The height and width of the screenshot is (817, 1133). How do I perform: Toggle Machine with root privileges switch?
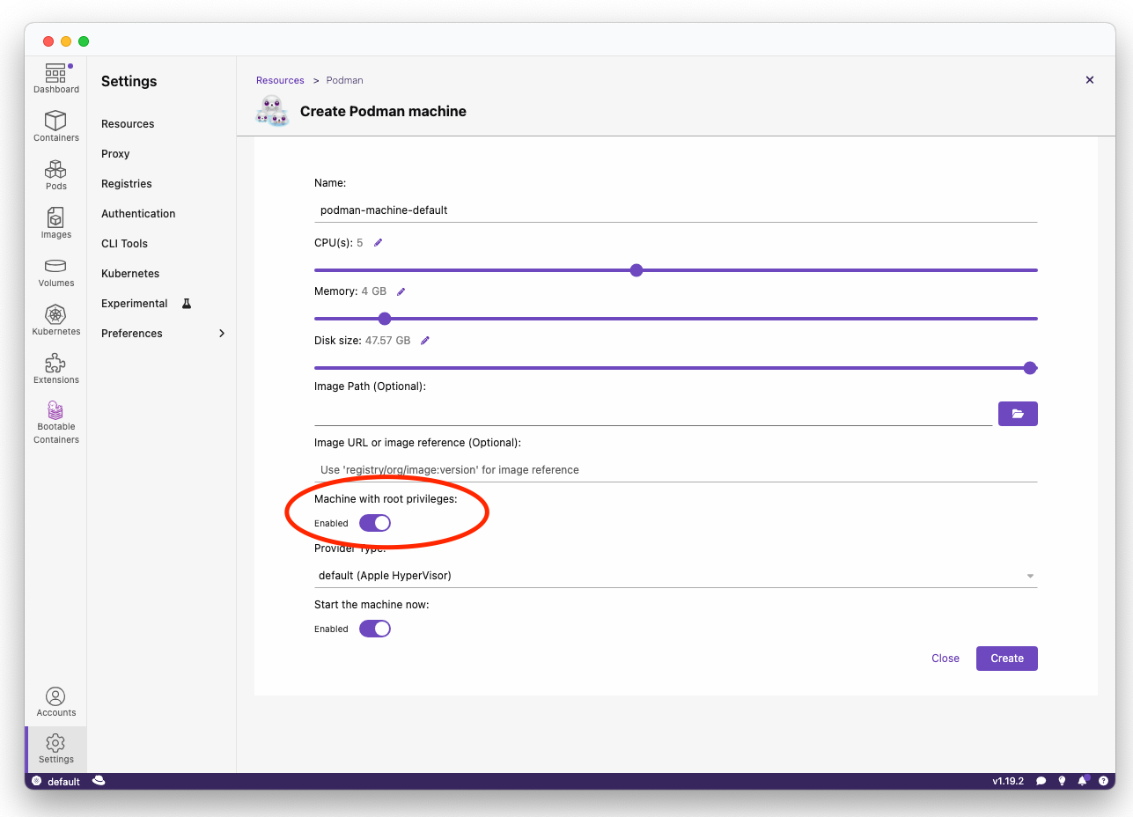375,523
